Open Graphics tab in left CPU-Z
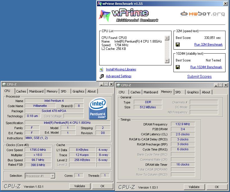Image resolution: width=230 pixels, height=192 pixels. click(x=78, y=91)
